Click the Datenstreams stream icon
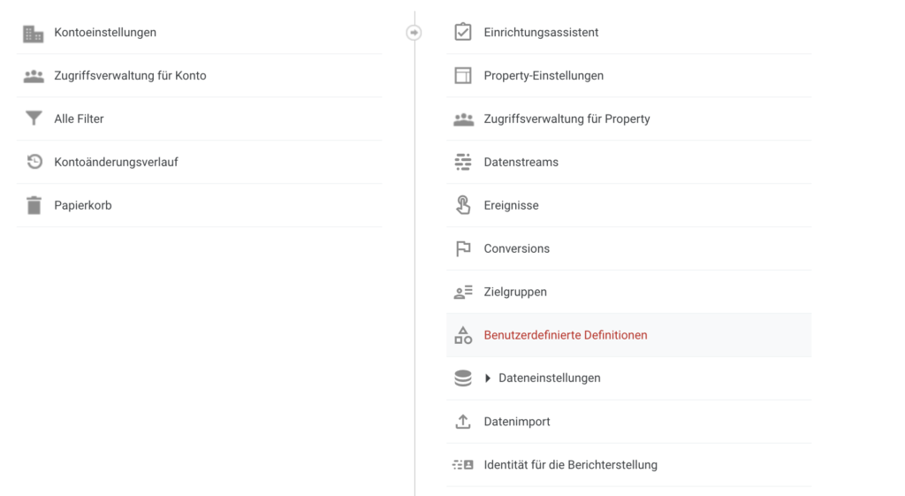Viewport: 905px width, 496px height. [463, 163]
